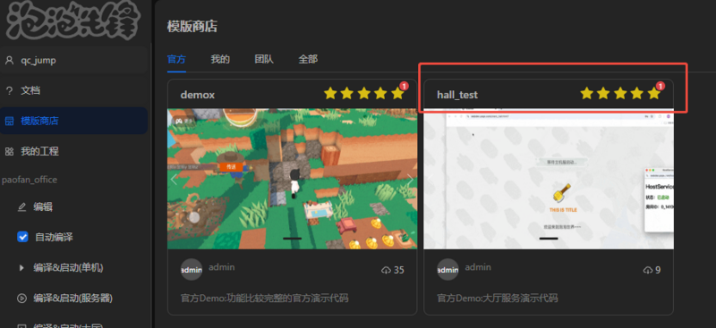The height and width of the screenshot is (328, 716).
Task: Click the fifth star on demox rating
Action: point(397,94)
